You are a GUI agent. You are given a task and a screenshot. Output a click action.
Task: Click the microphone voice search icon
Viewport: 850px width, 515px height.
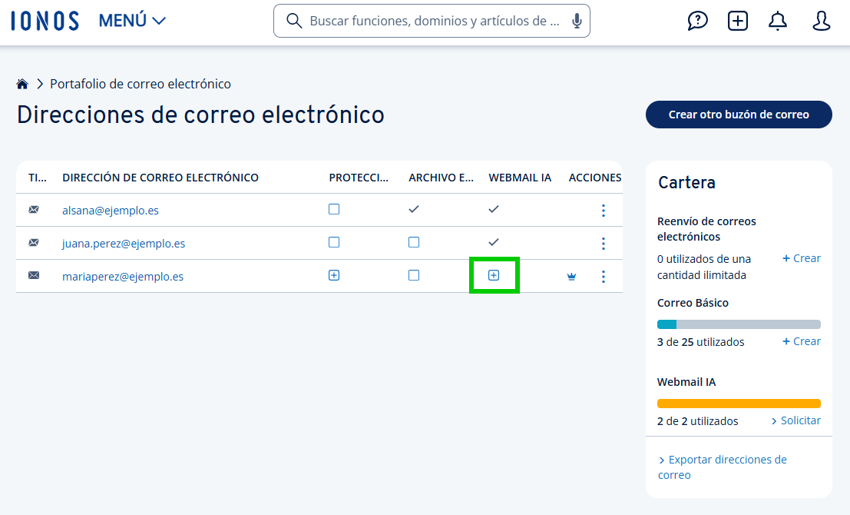[x=577, y=21]
